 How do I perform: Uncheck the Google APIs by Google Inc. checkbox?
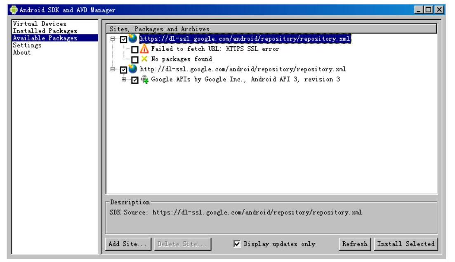[x=134, y=80]
